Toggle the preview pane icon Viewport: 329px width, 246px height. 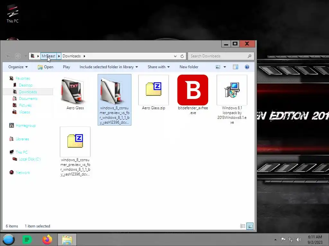click(x=236, y=67)
